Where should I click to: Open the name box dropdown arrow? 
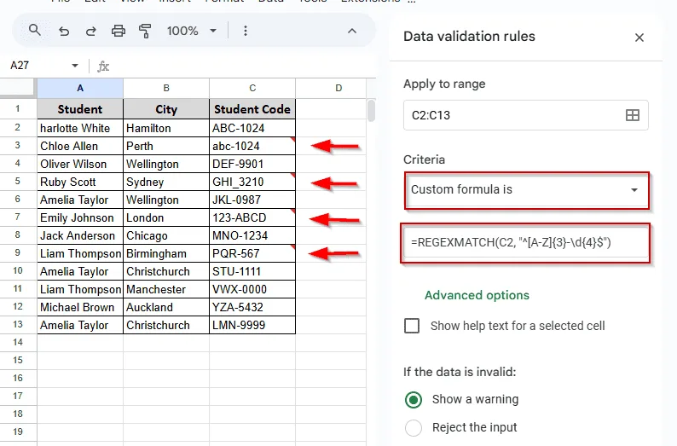click(75, 66)
